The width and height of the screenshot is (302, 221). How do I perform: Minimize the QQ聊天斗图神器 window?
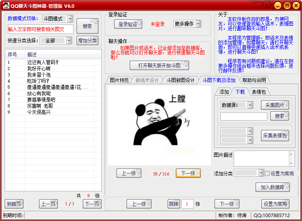point(277,5)
